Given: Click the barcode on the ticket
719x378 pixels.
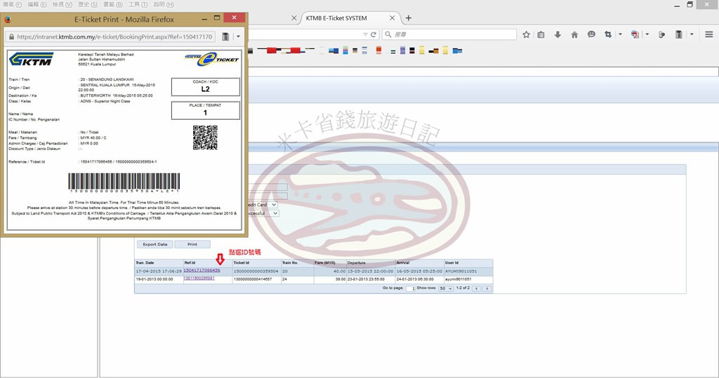Looking at the screenshot, I should point(124,182).
